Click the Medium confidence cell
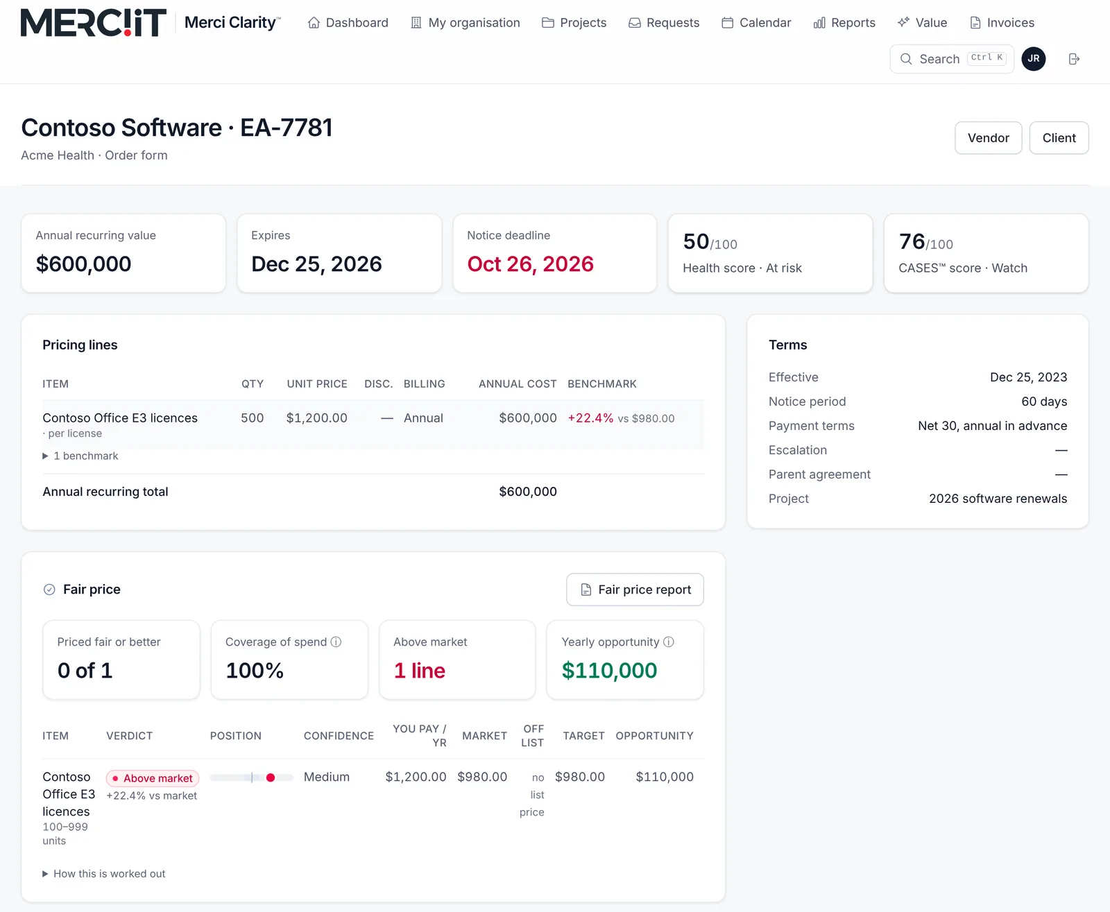 coord(327,777)
